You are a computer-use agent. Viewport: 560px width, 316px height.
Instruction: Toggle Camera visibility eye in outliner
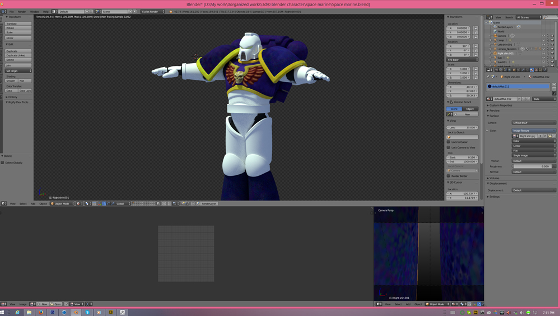[x=544, y=36]
